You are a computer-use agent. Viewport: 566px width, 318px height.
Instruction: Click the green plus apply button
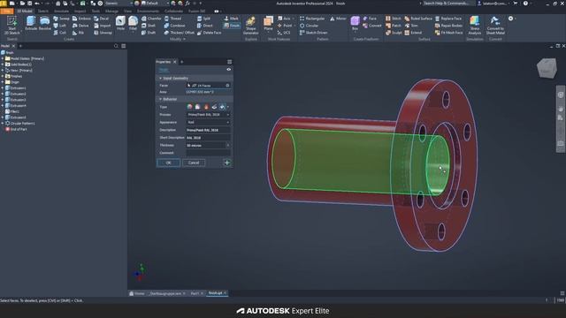pos(227,163)
